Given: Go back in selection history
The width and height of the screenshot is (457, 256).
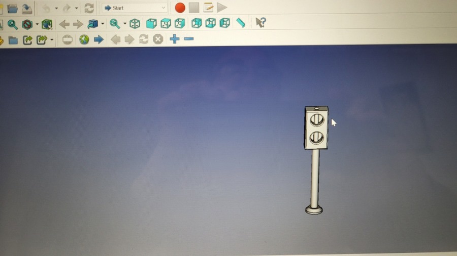Looking at the screenshot, I should click(x=64, y=24).
